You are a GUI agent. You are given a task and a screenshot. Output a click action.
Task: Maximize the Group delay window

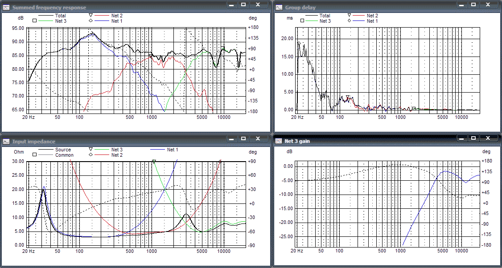click(x=473, y=4)
